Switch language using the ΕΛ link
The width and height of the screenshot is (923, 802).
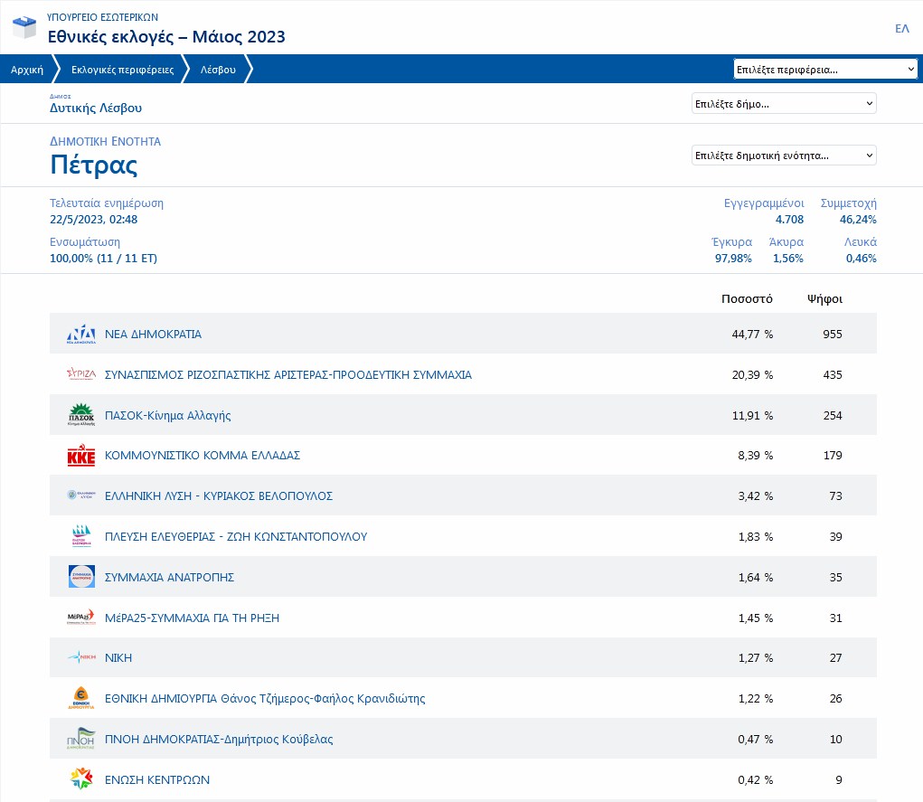(x=901, y=29)
